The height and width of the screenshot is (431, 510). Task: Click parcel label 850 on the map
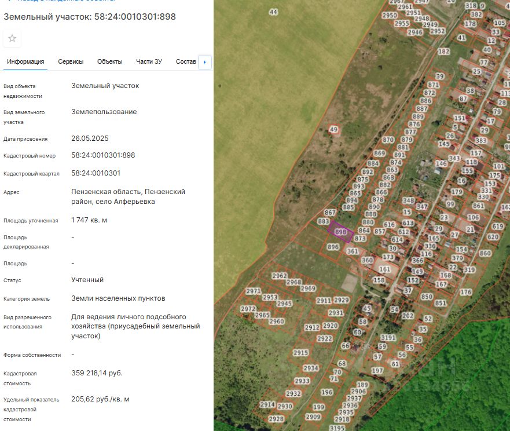(427, 297)
